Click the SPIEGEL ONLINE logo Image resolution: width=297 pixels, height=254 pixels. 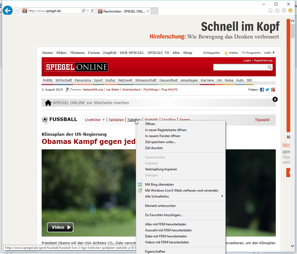pos(76,67)
